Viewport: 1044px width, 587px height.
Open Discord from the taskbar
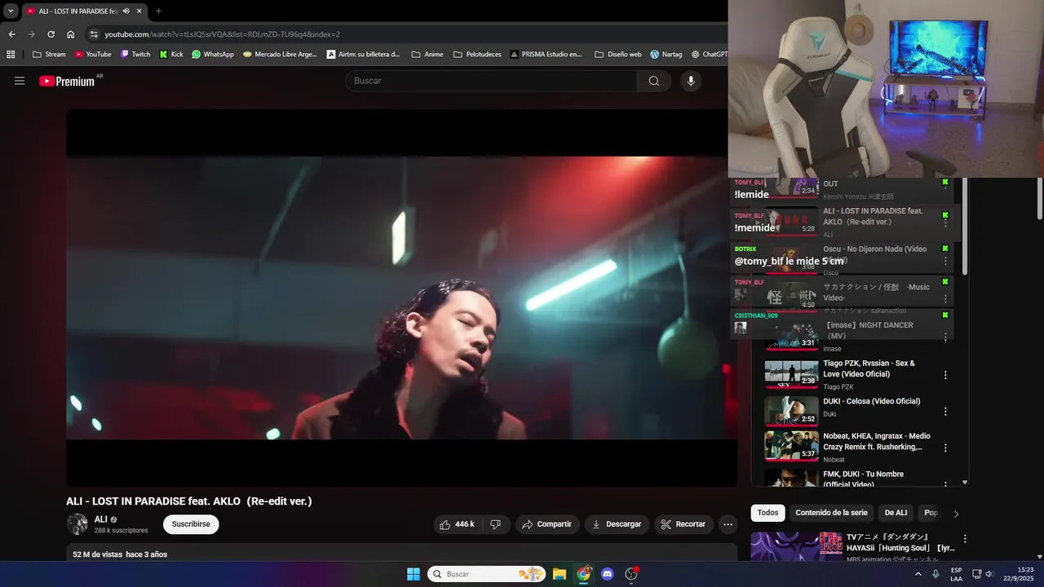click(607, 574)
